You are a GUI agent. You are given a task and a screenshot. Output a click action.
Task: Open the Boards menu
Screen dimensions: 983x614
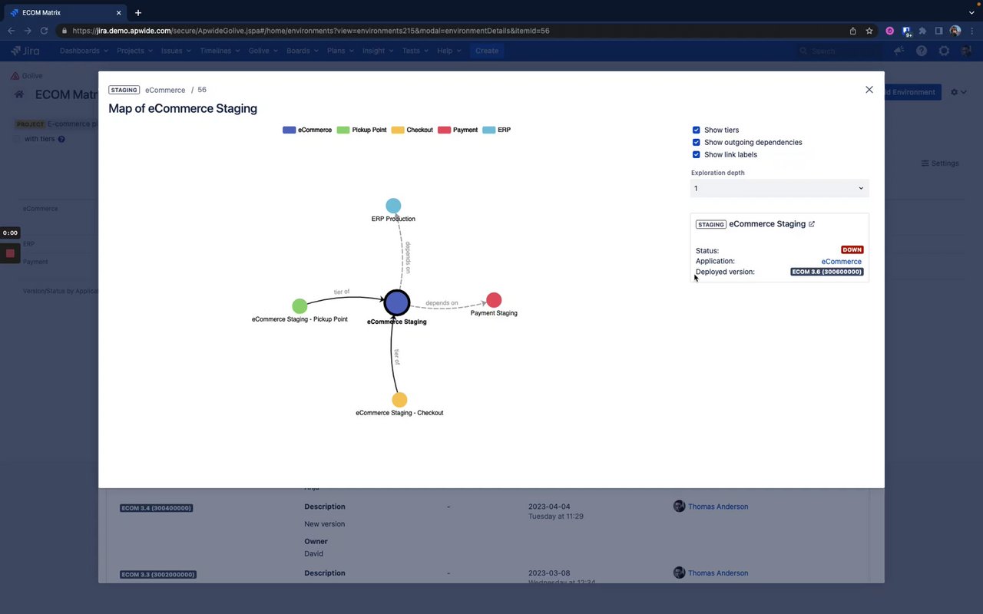click(x=302, y=51)
